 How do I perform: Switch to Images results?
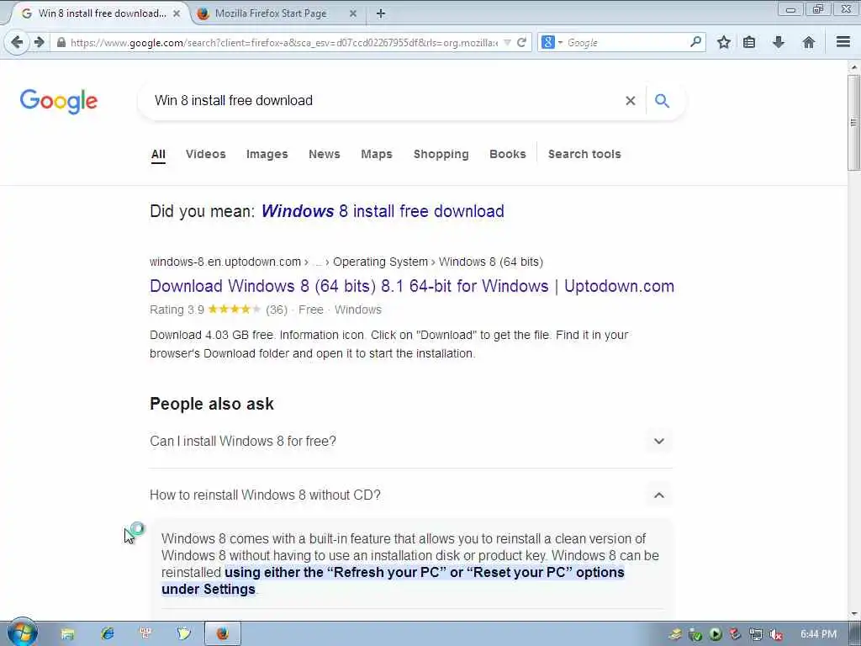click(267, 155)
